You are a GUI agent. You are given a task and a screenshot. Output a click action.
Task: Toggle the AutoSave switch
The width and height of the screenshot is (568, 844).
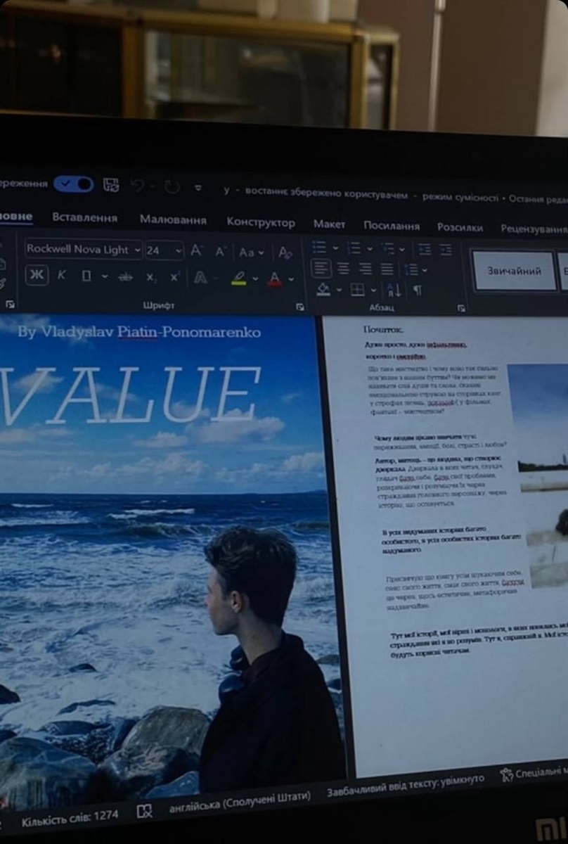click(73, 184)
